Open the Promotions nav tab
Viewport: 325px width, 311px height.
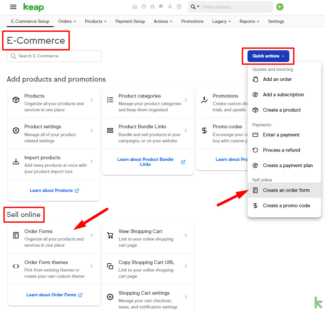pyautogui.click(x=192, y=21)
